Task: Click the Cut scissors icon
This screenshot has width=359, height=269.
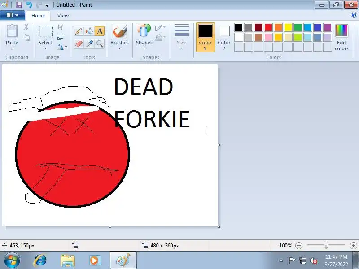Action: [26, 27]
